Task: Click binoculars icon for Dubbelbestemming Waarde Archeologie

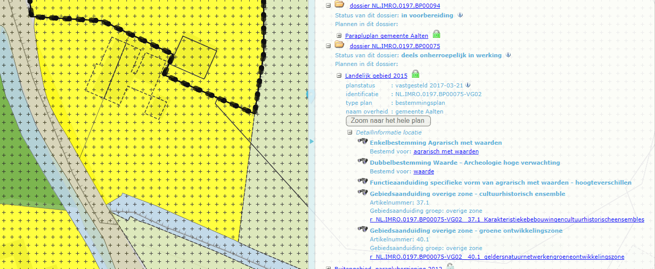Action: pyautogui.click(x=363, y=162)
